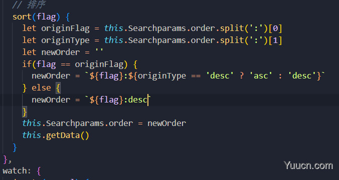Place cursor after ${flag}:desc text

click(148, 100)
